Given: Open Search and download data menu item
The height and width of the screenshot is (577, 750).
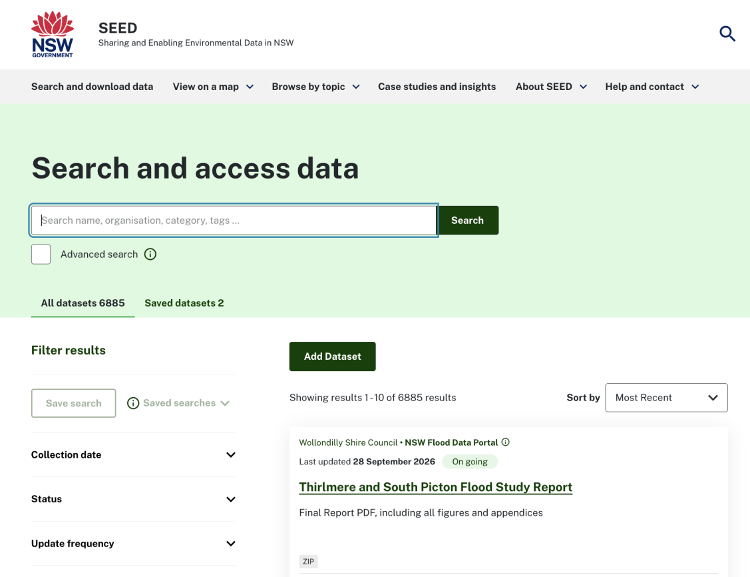Looking at the screenshot, I should (93, 87).
